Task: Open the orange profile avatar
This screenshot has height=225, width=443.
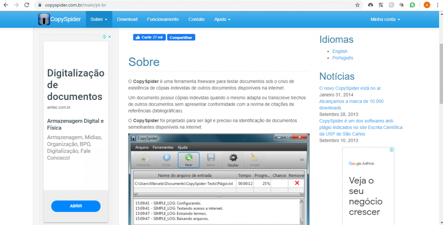Action: tap(427, 5)
